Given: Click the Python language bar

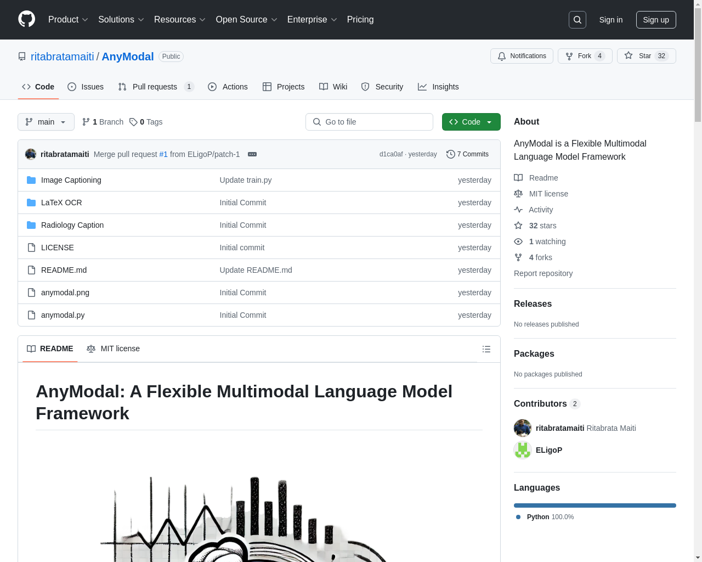Looking at the screenshot, I should [595, 505].
